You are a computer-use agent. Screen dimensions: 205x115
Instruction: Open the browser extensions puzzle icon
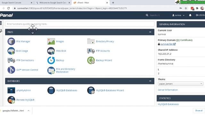point(197,8)
